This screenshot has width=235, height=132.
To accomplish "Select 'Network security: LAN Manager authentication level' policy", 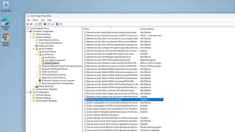I will point(109,57).
